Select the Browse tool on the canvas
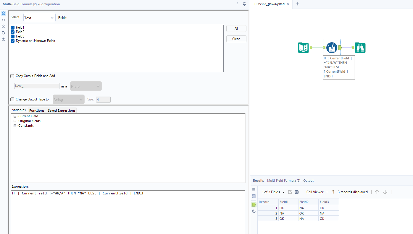Viewport: 413px width, 234px height. point(360,48)
